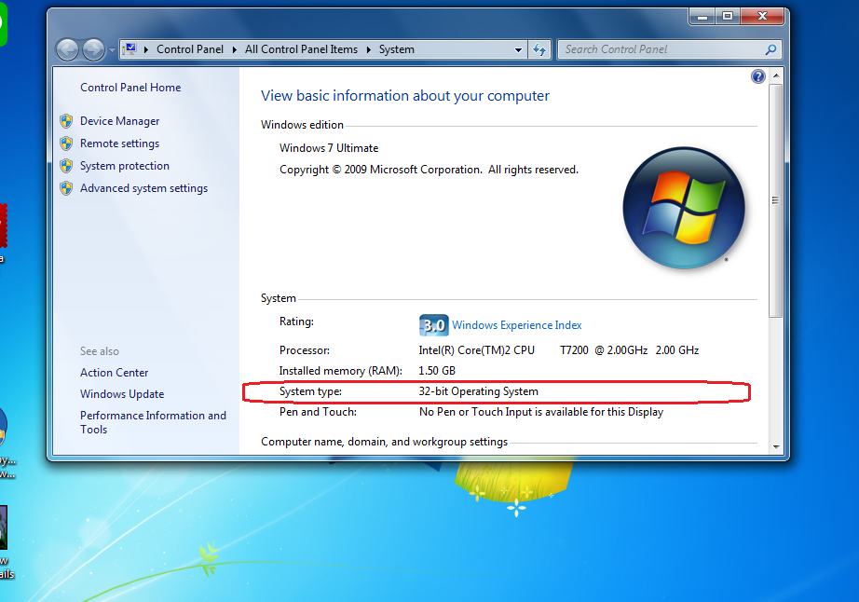Image resolution: width=859 pixels, height=602 pixels.
Task: Refresh the System page
Action: point(539,49)
